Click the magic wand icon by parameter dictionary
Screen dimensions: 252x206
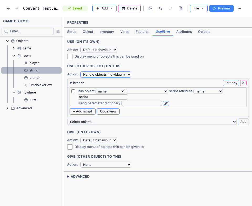pyautogui.click(x=166, y=103)
